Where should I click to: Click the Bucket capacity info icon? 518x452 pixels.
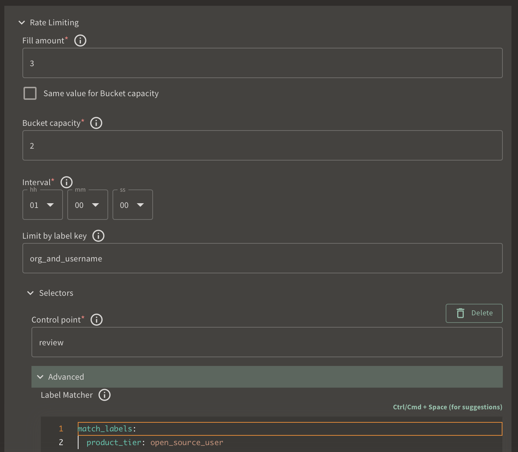pyautogui.click(x=96, y=123)
